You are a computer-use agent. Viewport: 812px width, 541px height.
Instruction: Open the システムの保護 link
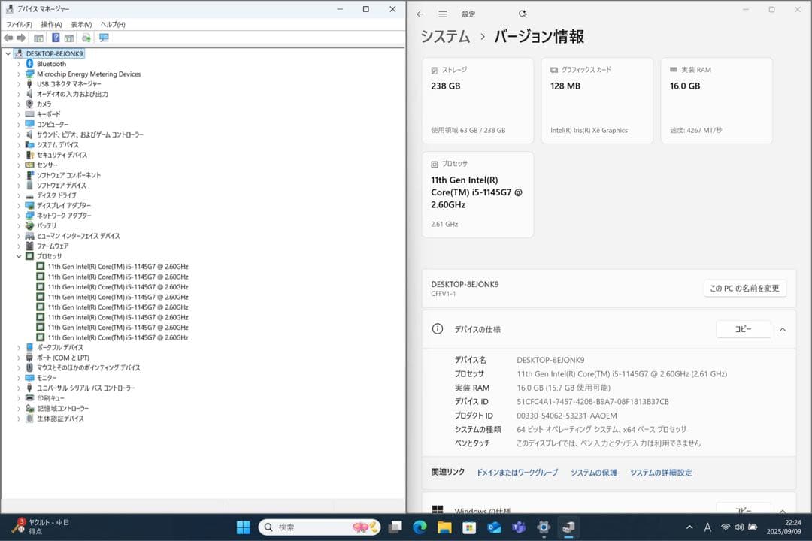[594, 472]
